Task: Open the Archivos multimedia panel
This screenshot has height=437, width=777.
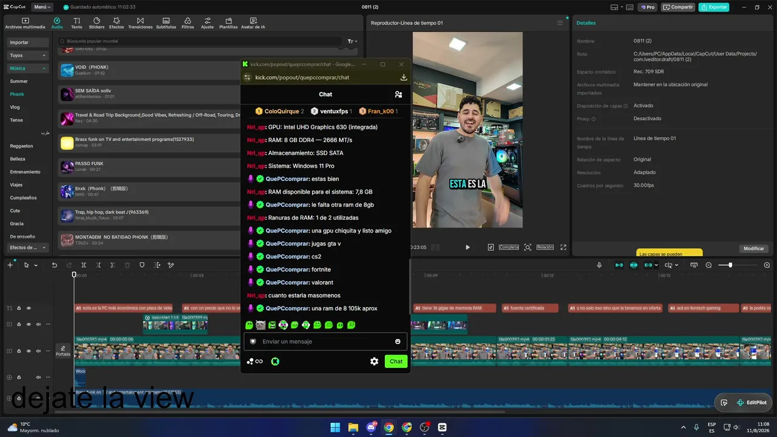Action: point(25,23)
